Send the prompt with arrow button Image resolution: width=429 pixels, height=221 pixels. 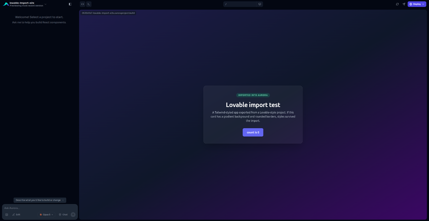(x=73, y=215)
